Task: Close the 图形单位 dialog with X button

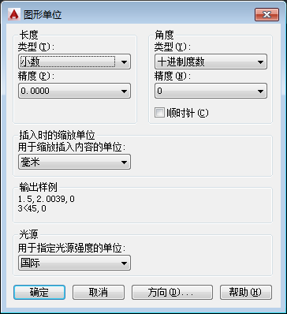Action: (x=266, y=14)
